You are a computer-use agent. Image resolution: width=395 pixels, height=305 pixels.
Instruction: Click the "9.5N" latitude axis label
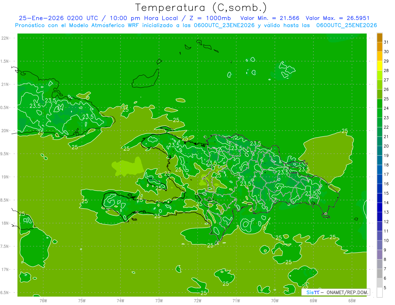coord(4,154)
